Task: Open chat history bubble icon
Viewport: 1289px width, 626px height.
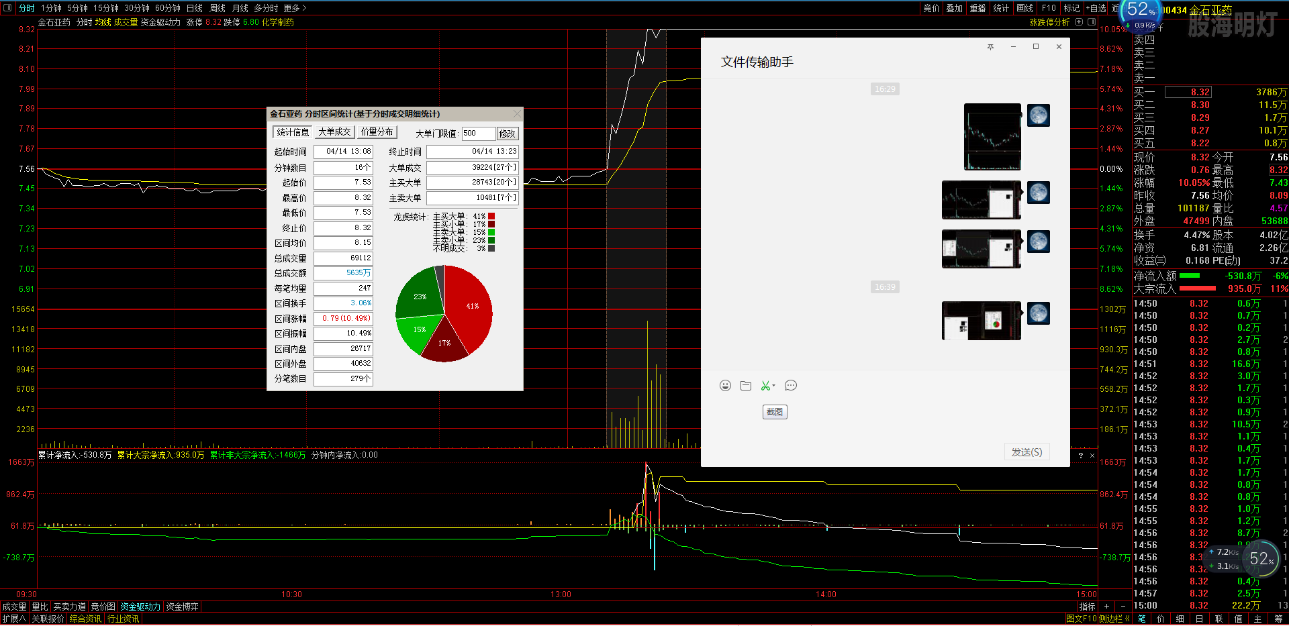Action: pos(791,386)
